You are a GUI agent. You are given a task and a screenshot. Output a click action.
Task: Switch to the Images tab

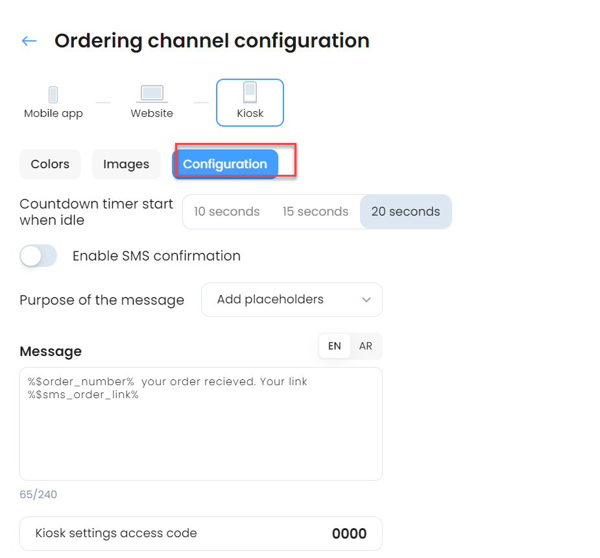(x=126, y=164)
